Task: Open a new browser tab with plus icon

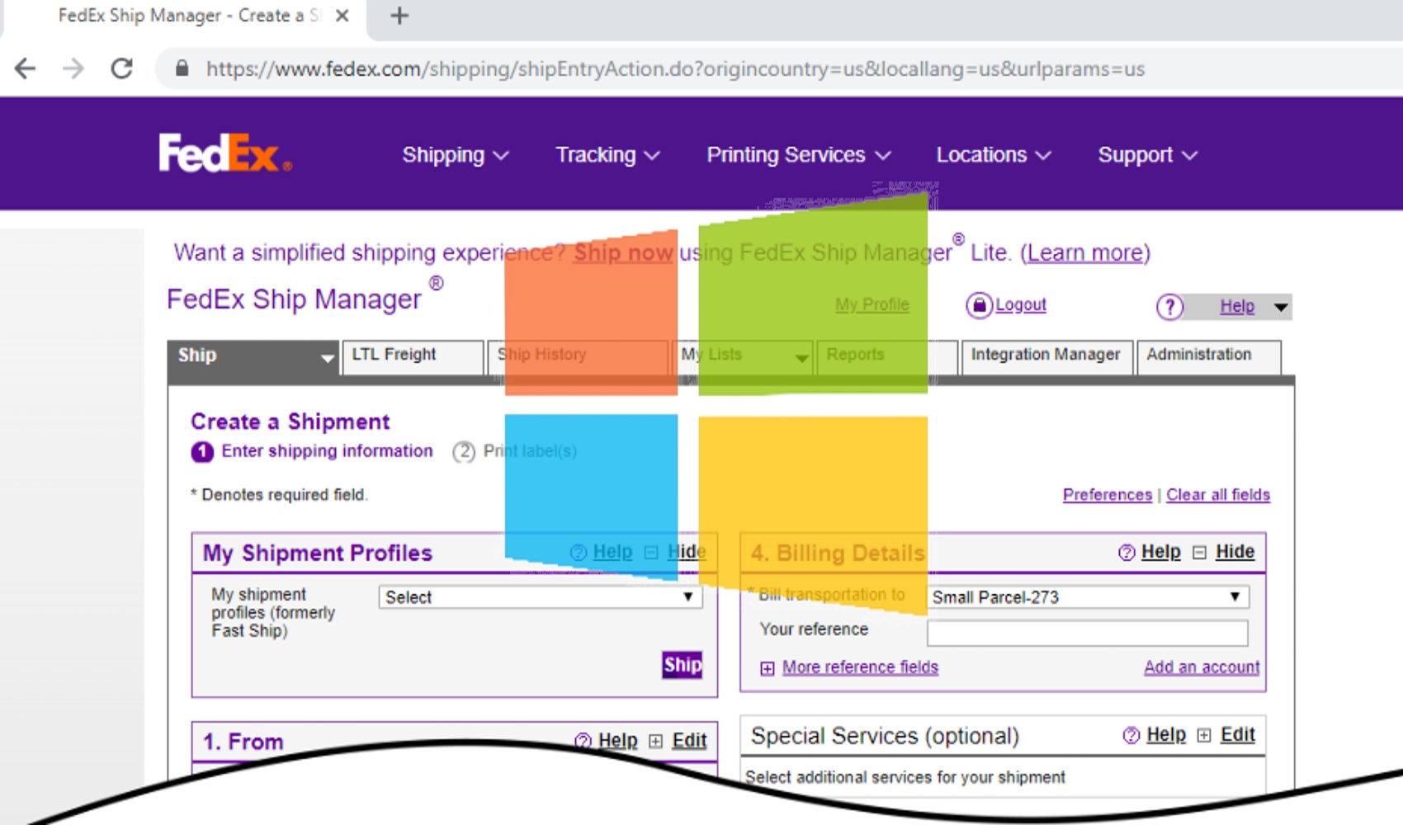Action: coord(399,16)
